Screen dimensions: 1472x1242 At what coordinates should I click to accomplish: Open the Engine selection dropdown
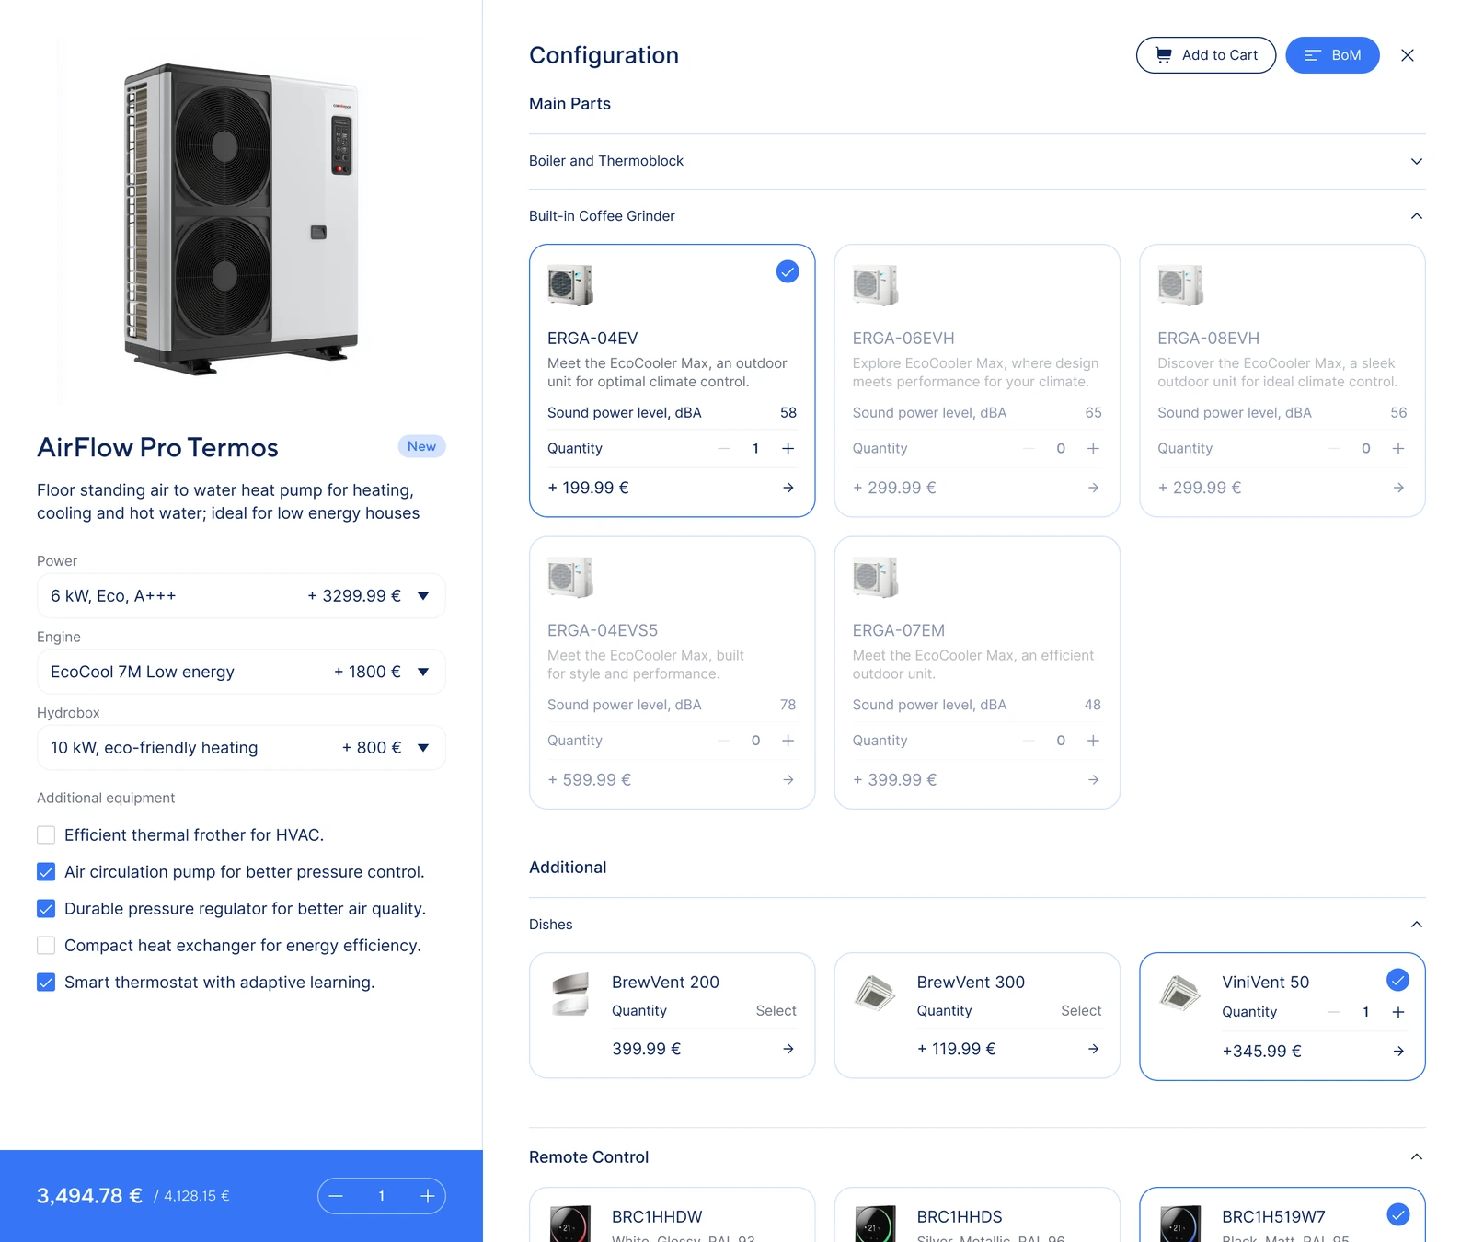point(423,672)
